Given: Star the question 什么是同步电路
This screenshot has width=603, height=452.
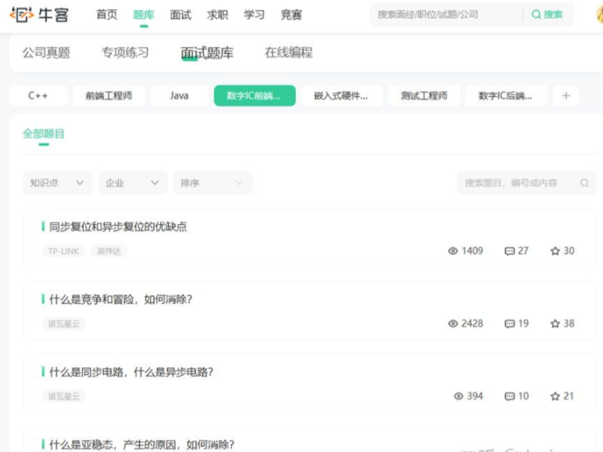Looking at the screenshot, I should pos(555,397).
